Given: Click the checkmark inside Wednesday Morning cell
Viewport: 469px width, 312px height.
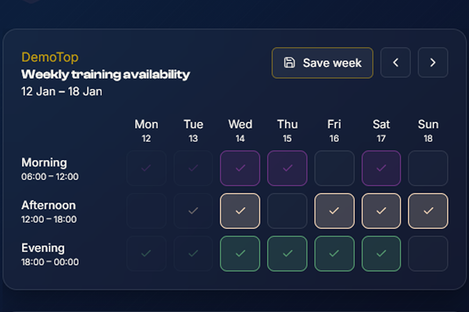Looking at the screenshot, I should click(240, 168).
